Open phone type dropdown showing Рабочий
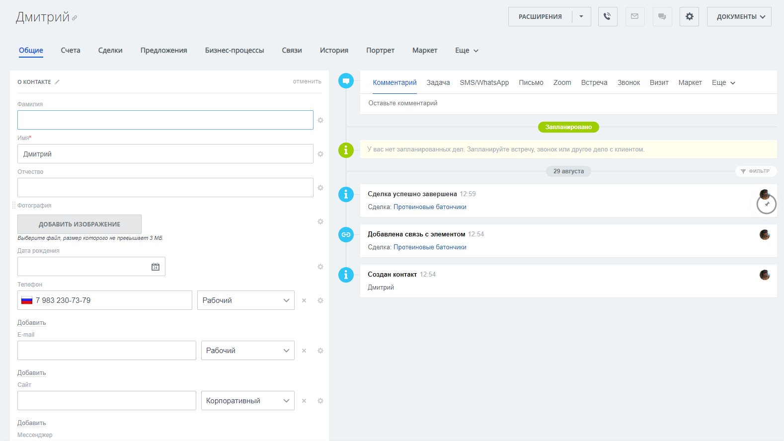This screenshot has height=441, width=784. point(245,300)
